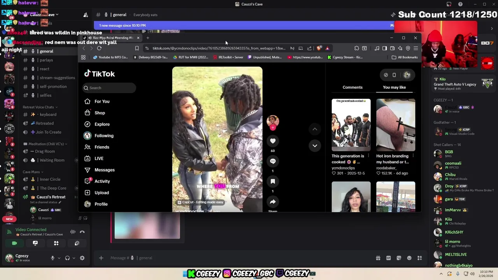Bookmark the TikTok video to favorites

click(273, 182)
